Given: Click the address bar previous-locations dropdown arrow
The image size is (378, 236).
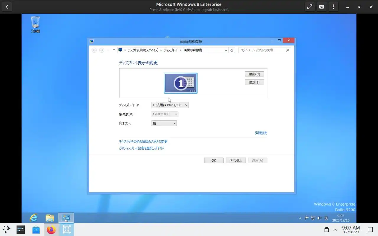Looking at the screenshot, I should click(226, 50).
